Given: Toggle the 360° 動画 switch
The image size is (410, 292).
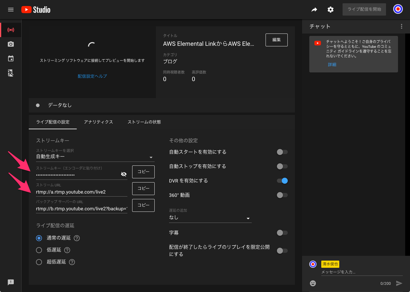Looking at the screenshot, I should [x=282, y=195].
